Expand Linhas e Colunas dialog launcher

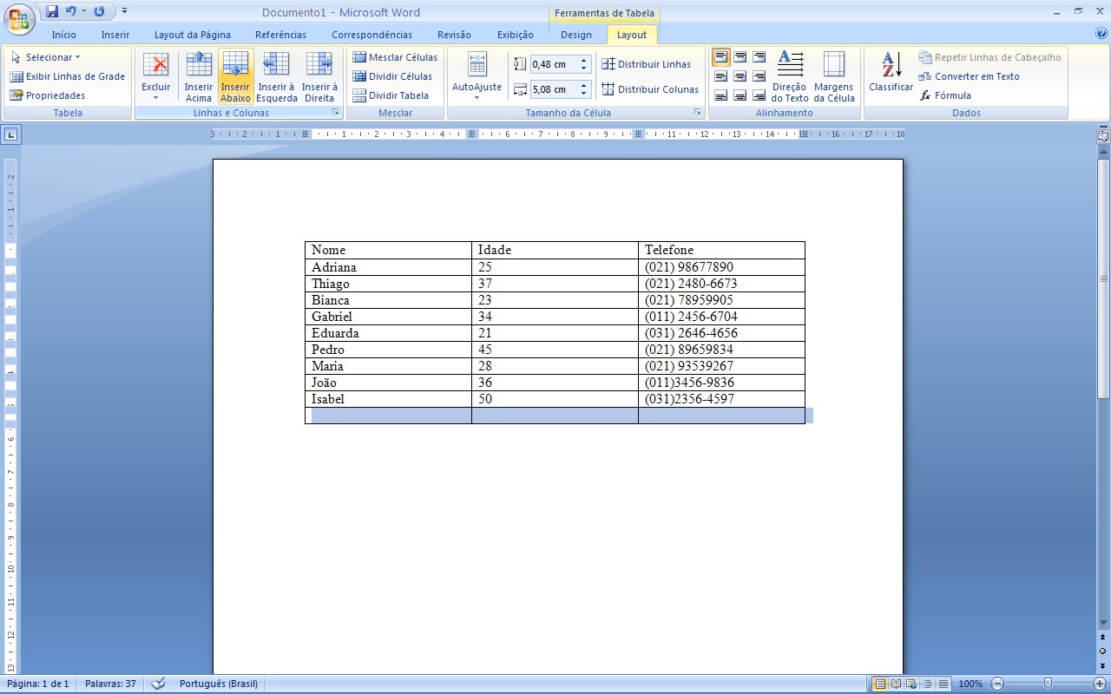coord(335,113)
